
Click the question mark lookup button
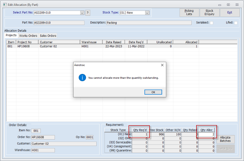coord(88,13)
